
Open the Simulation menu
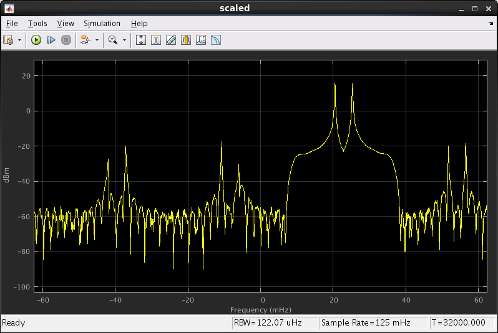point(102,24)
